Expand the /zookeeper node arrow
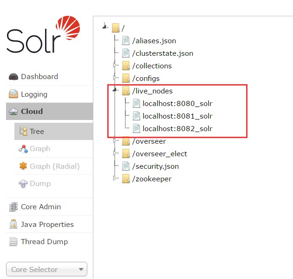The image size is (293, 279). [x=115, y=179]
